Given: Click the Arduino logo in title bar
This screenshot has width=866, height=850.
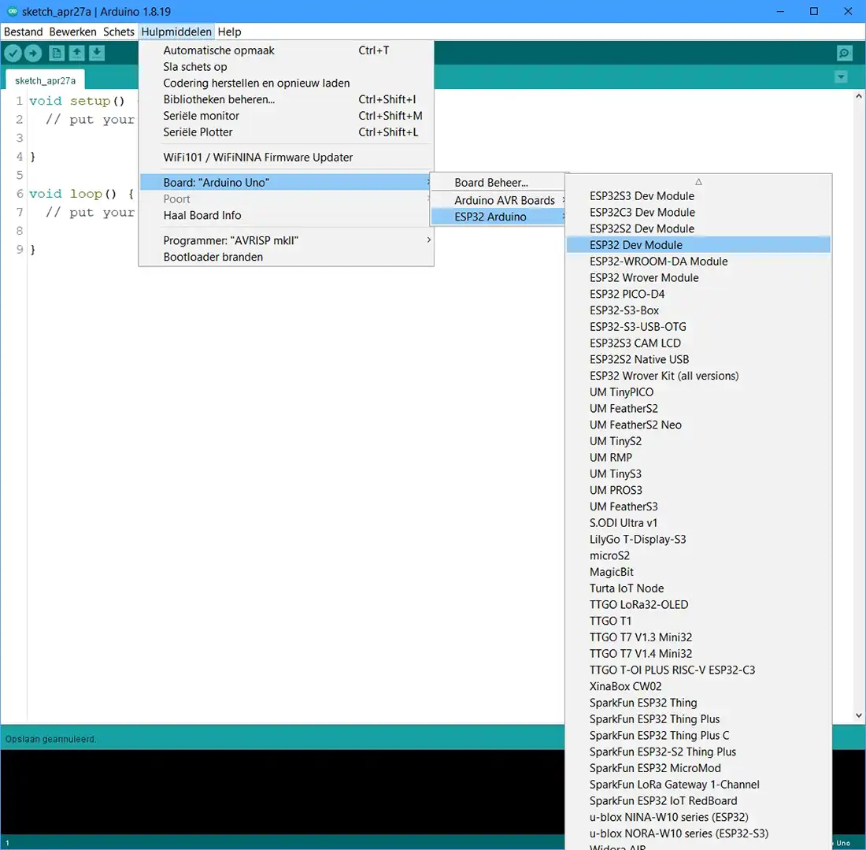Looking at the screenshot, I should [12, 11].
